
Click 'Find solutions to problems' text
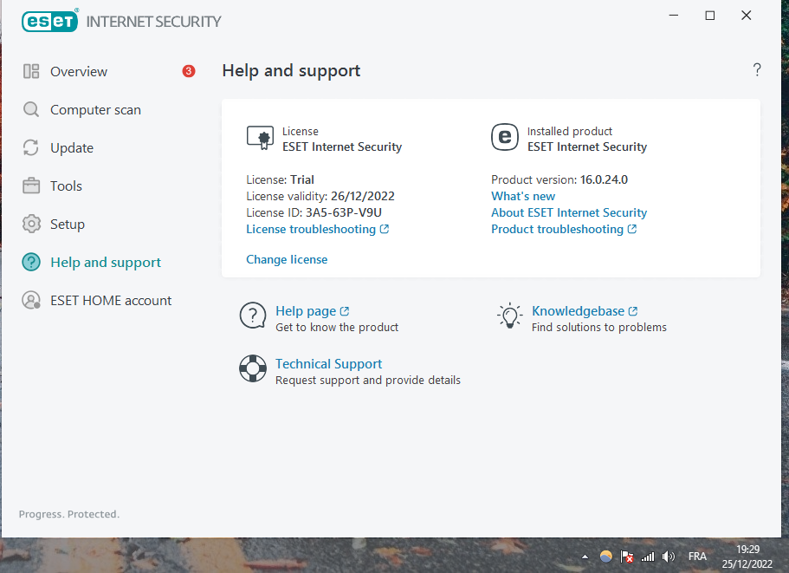point(599,328)
